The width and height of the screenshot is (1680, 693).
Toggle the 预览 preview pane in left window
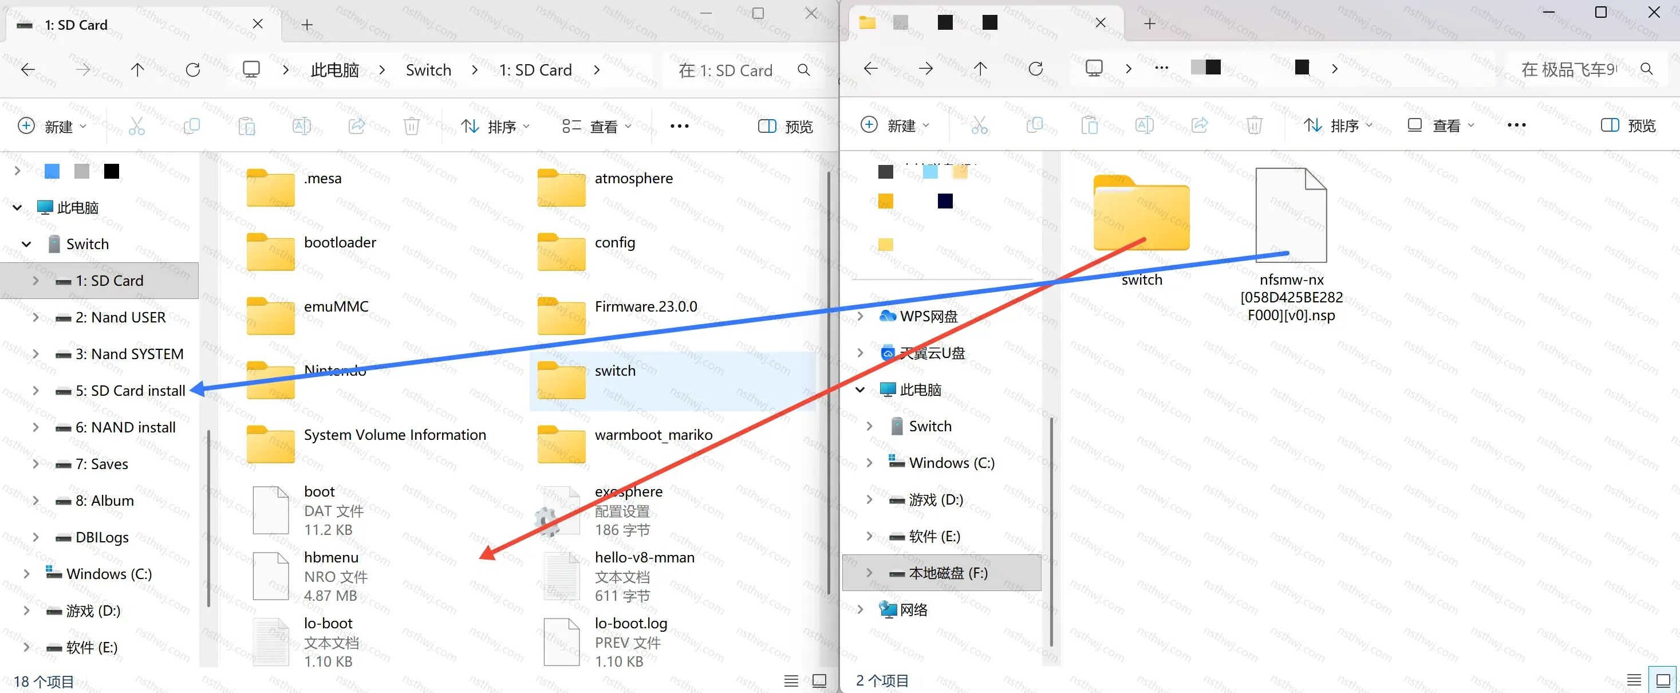click(x=785, y=127)
